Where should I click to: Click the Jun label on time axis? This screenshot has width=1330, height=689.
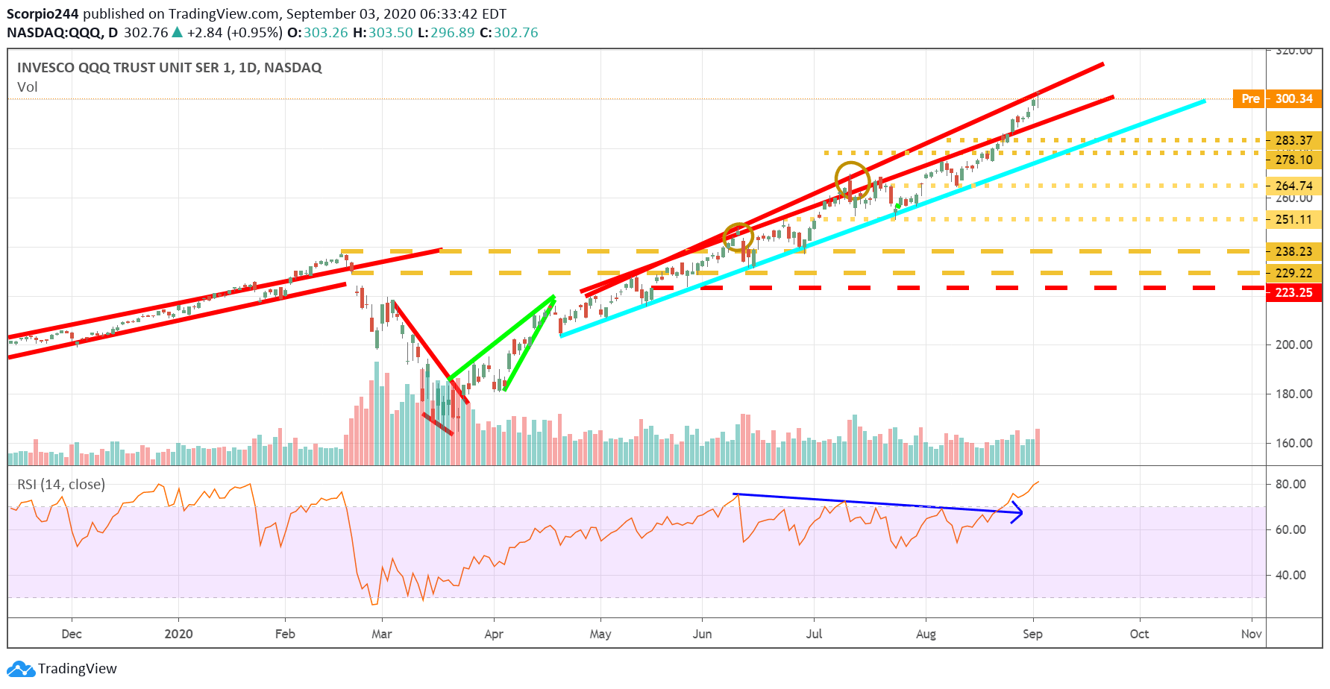[702, 634]
